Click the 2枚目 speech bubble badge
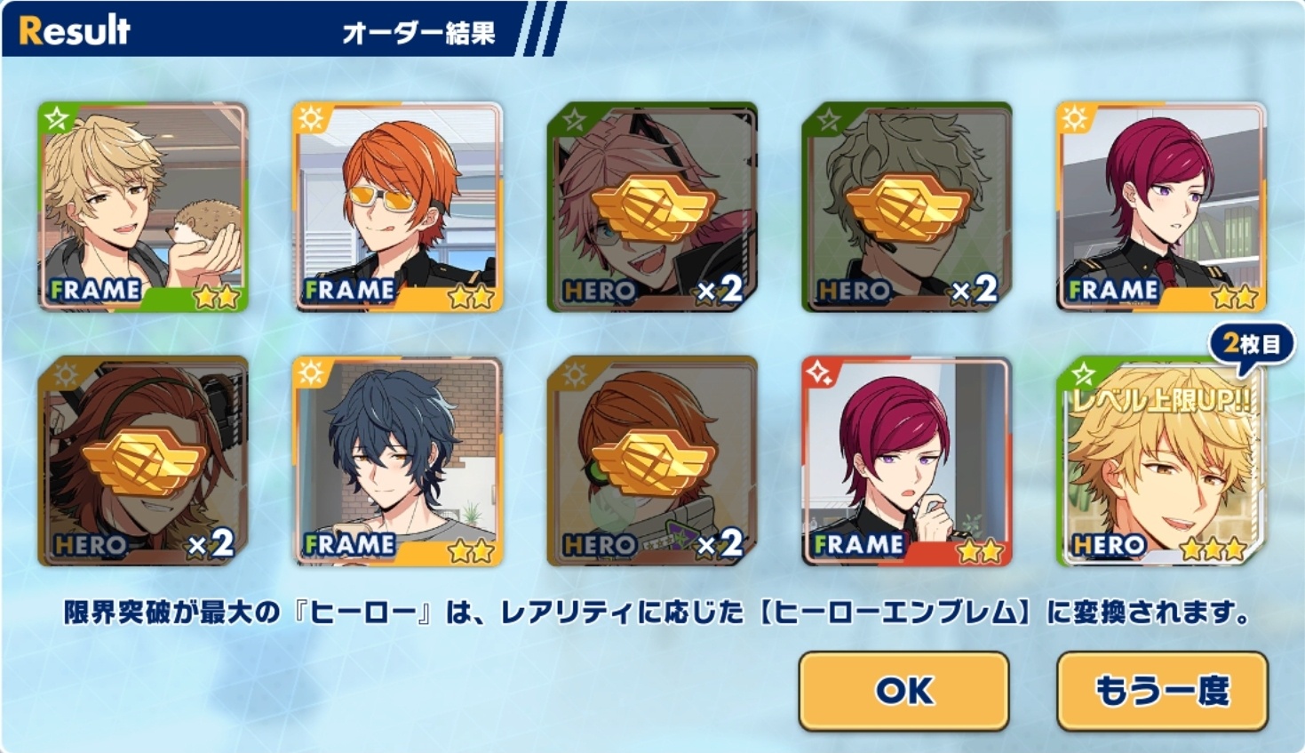Viewport: 1305px width, 753px height. point(1252,344)
